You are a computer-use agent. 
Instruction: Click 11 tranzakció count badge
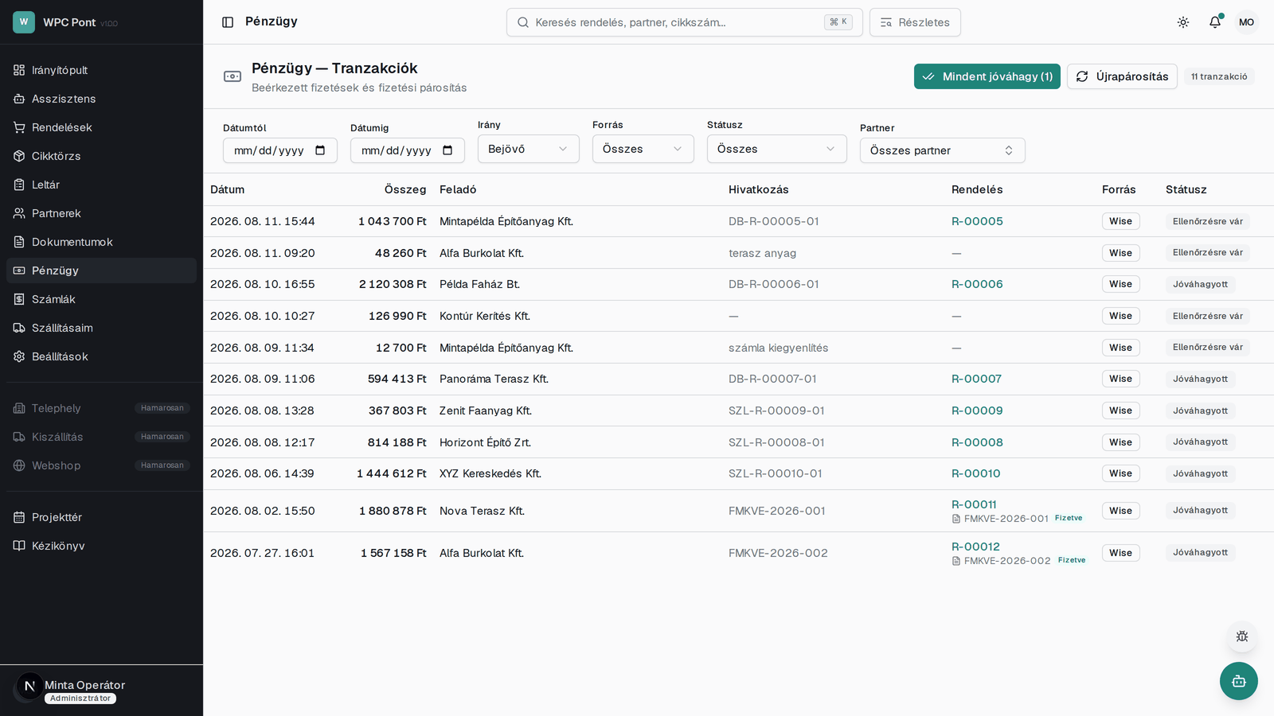(x=1219, y=76)
